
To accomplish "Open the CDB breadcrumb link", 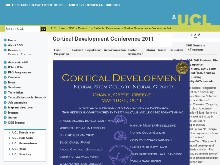I will [x=71, y=28].
